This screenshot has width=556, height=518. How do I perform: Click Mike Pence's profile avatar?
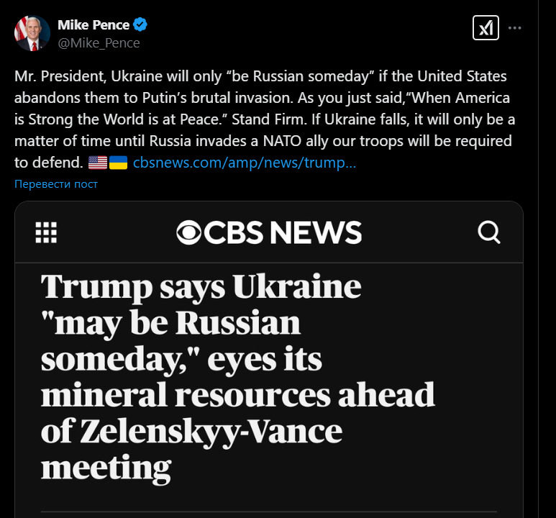point(32,34)
